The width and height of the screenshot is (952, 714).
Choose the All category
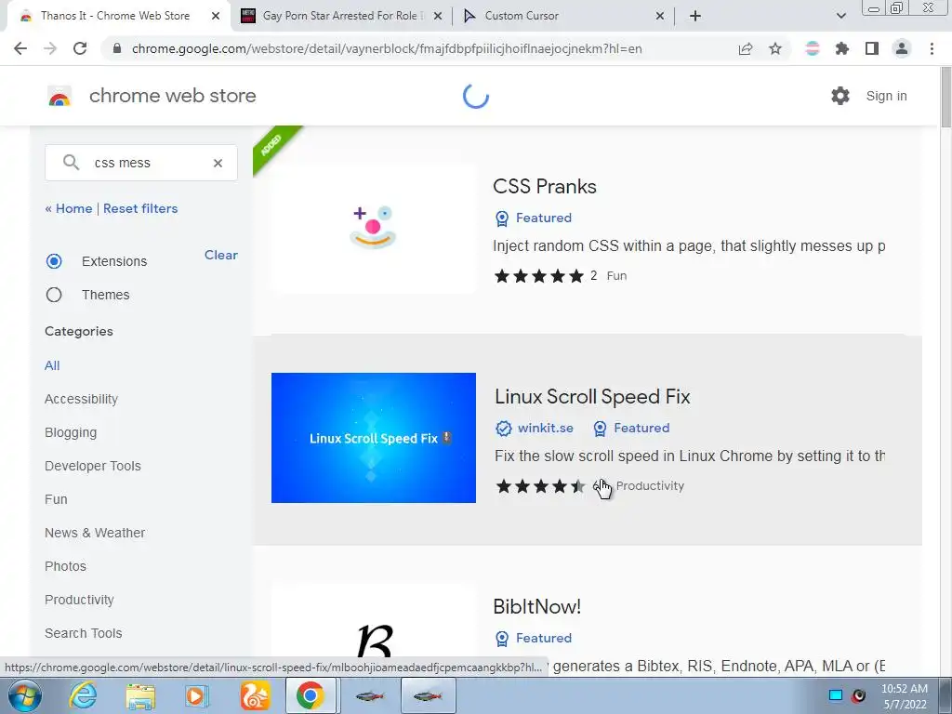pos(52,365)
